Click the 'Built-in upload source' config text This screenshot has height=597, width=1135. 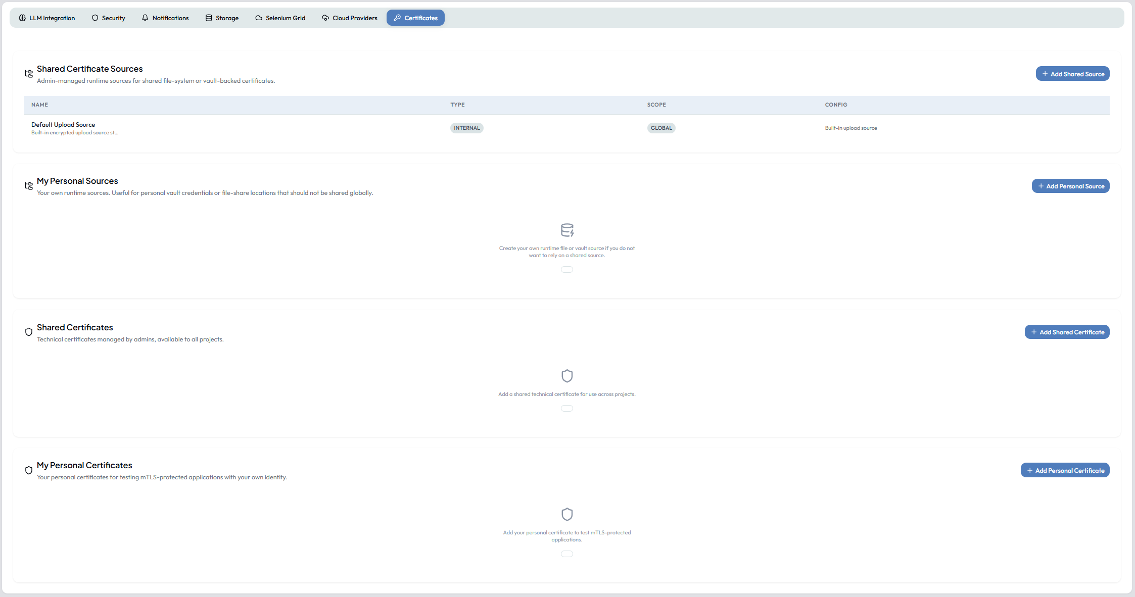tap(851, 128)
